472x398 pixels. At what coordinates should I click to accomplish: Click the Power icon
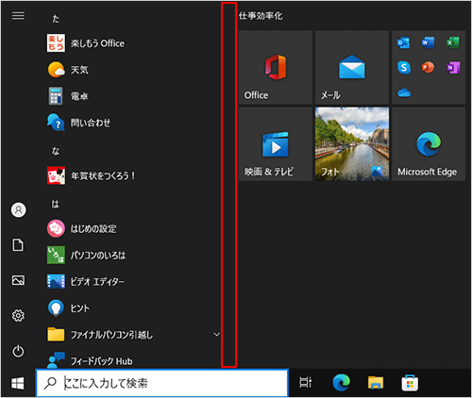[18, 351]
